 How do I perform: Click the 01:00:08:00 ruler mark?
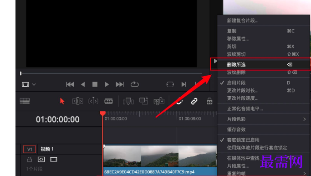[x=190, y=119]
